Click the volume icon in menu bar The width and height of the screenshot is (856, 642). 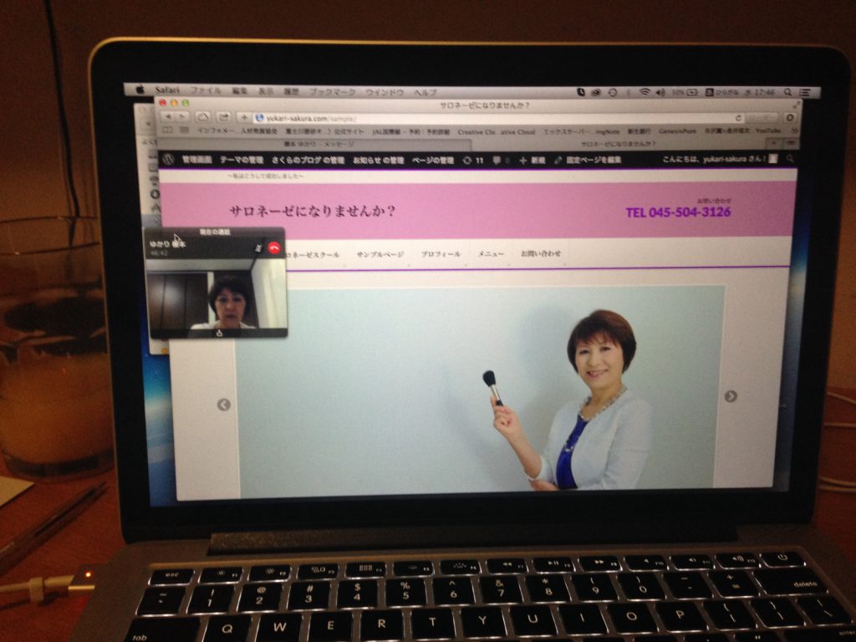[x=660, y=92]
